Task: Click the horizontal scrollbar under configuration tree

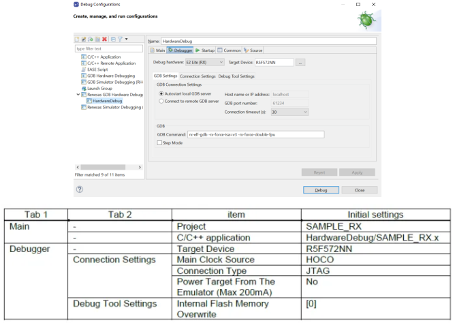Action: coord(109,166)
